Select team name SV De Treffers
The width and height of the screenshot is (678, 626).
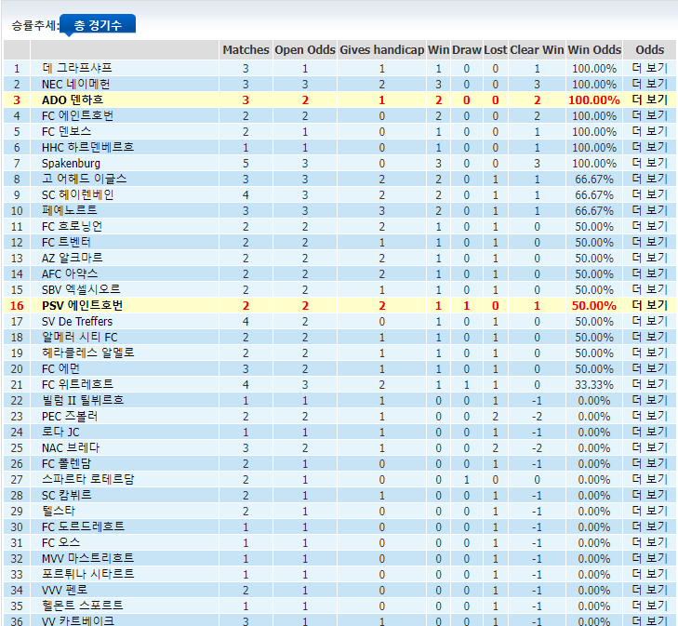tap(77, 322)
